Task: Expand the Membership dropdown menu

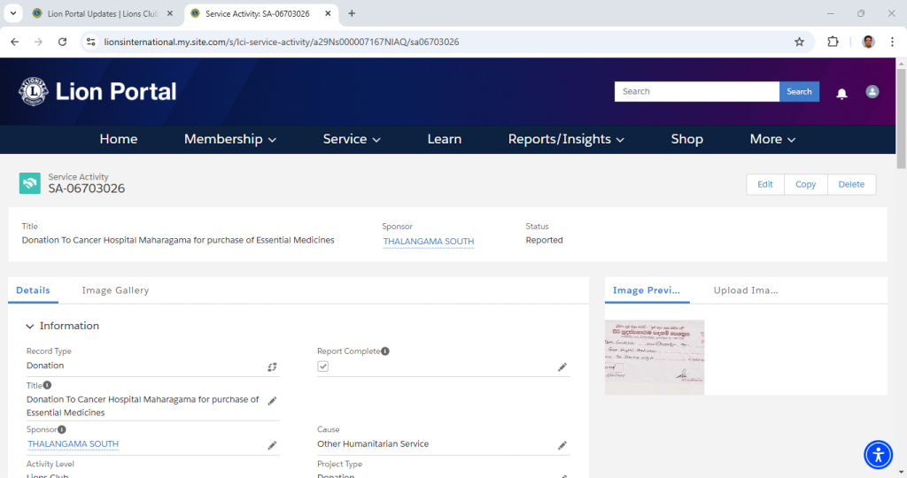Action: point(230,139)
